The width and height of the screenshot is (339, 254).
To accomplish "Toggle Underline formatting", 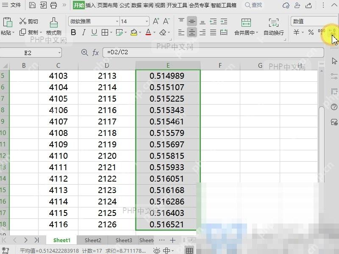I will 94,33.
